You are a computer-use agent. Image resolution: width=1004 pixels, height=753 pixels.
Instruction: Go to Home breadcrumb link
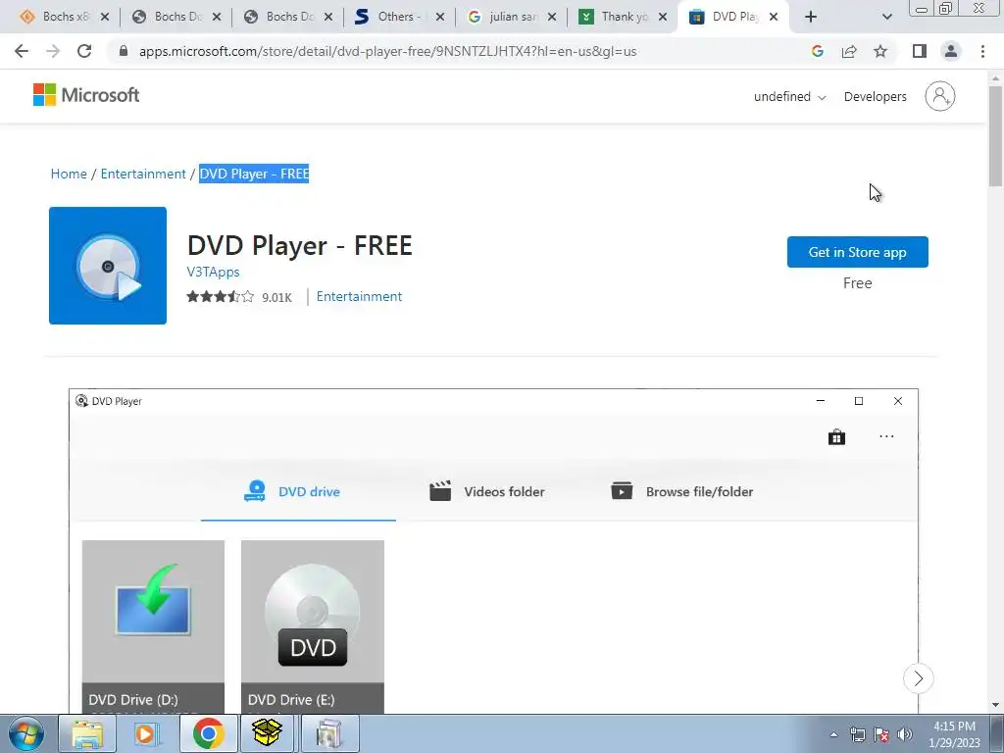[x=69, y=175]
